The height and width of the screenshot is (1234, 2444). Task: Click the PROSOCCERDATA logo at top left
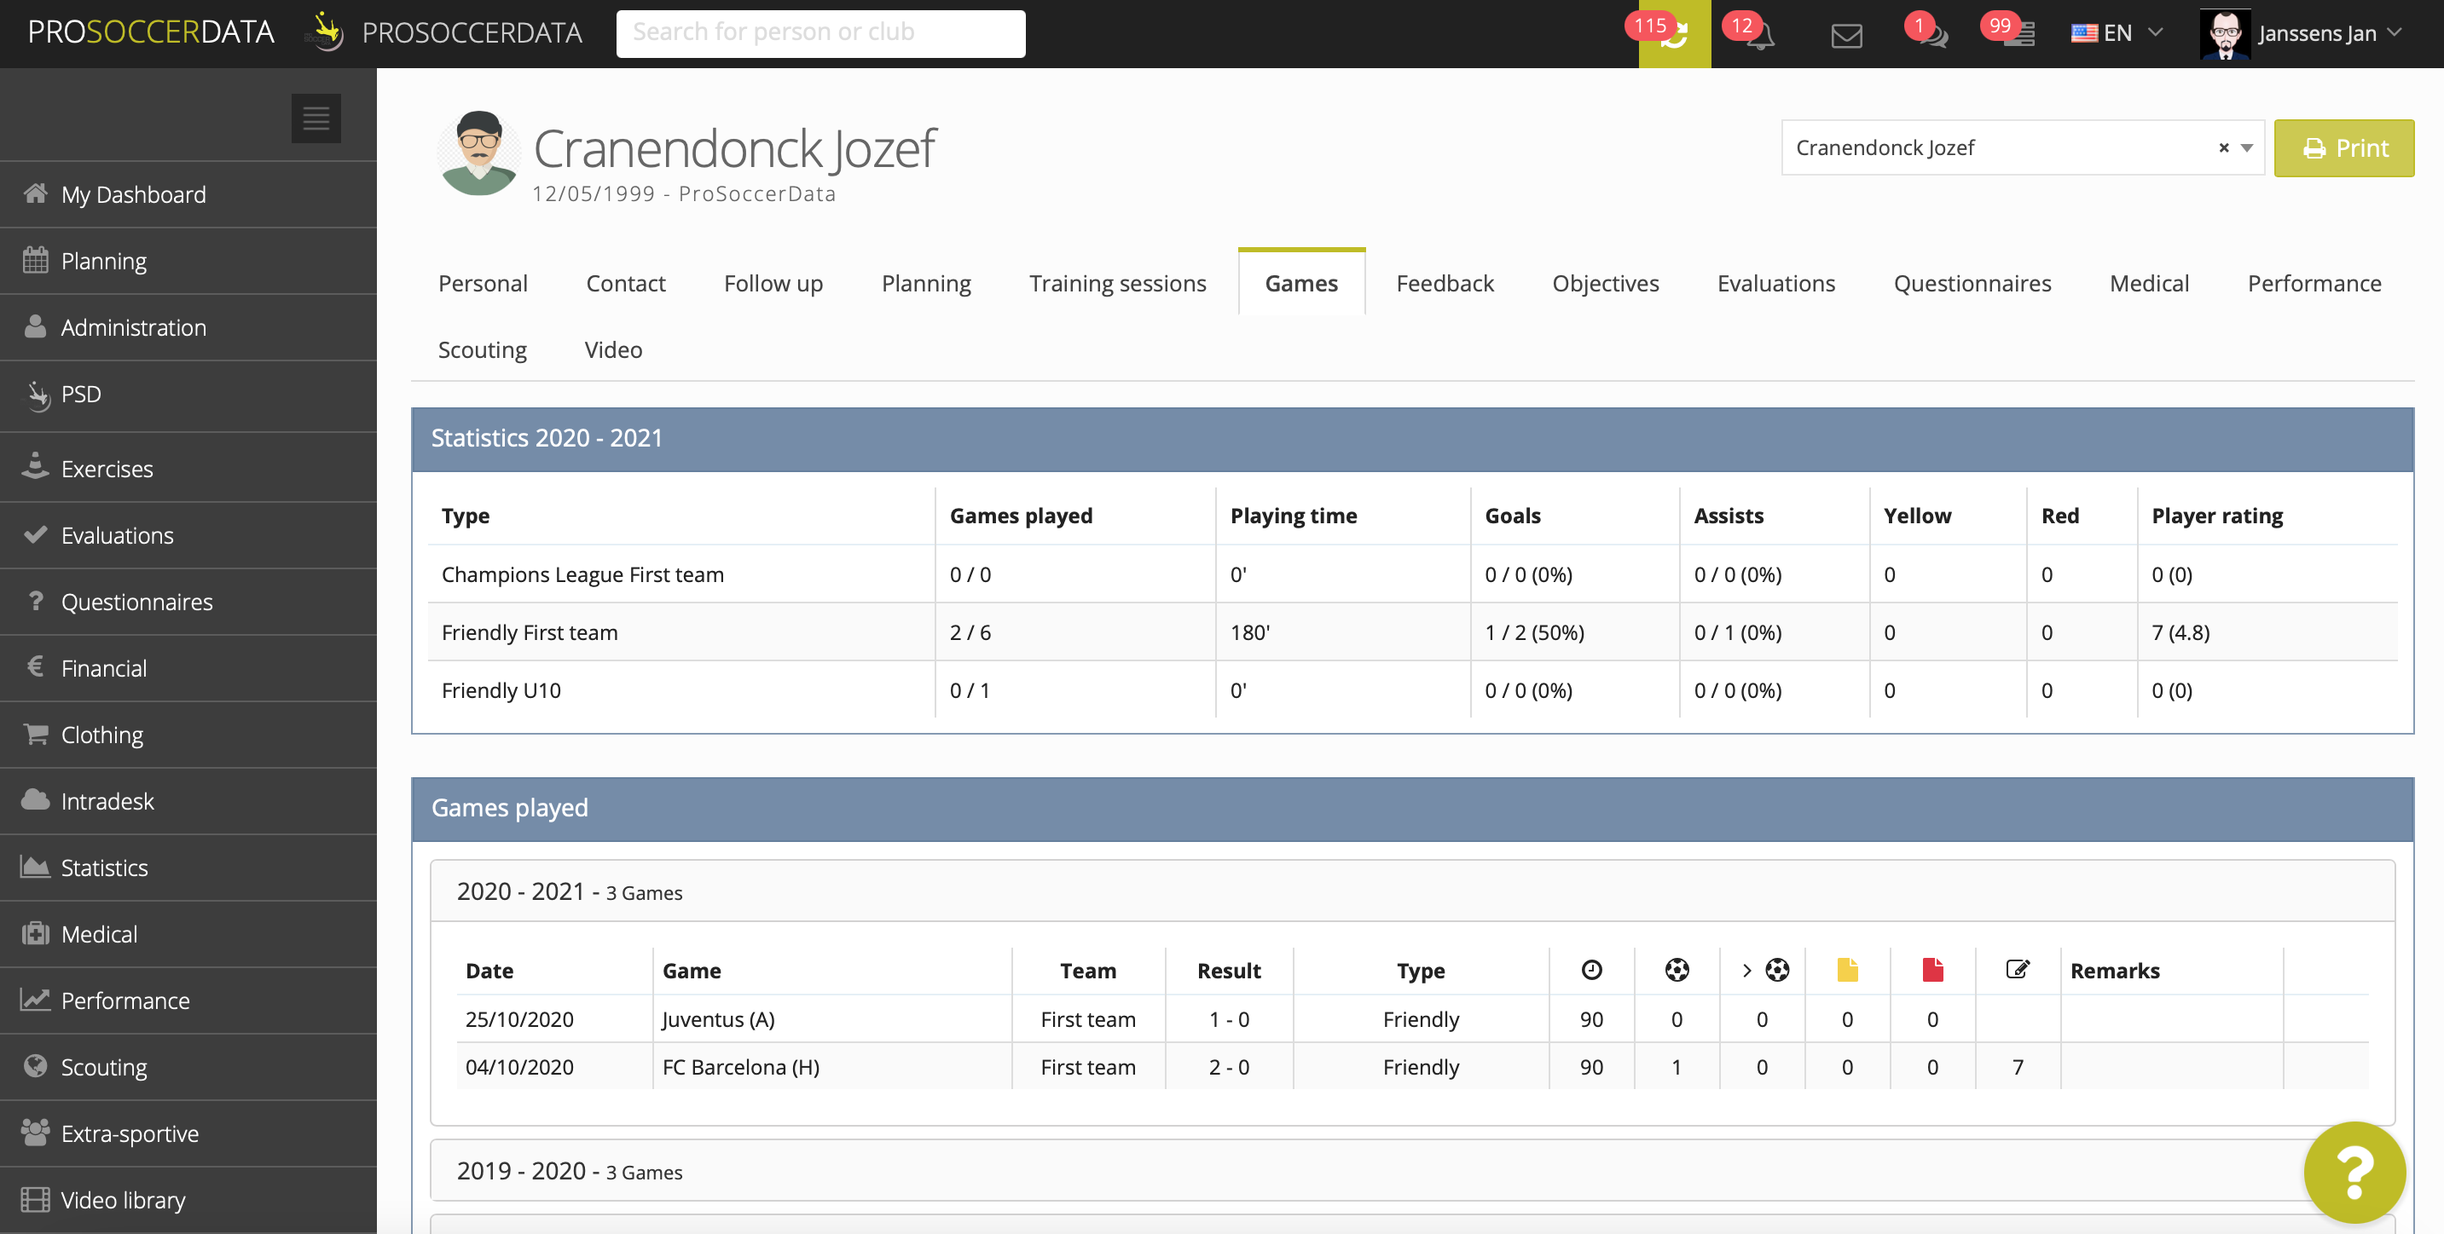pyautogui.click(x=151, y=33)
